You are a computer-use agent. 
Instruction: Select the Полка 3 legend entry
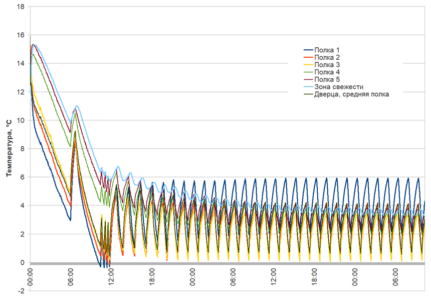click(322, 65)
